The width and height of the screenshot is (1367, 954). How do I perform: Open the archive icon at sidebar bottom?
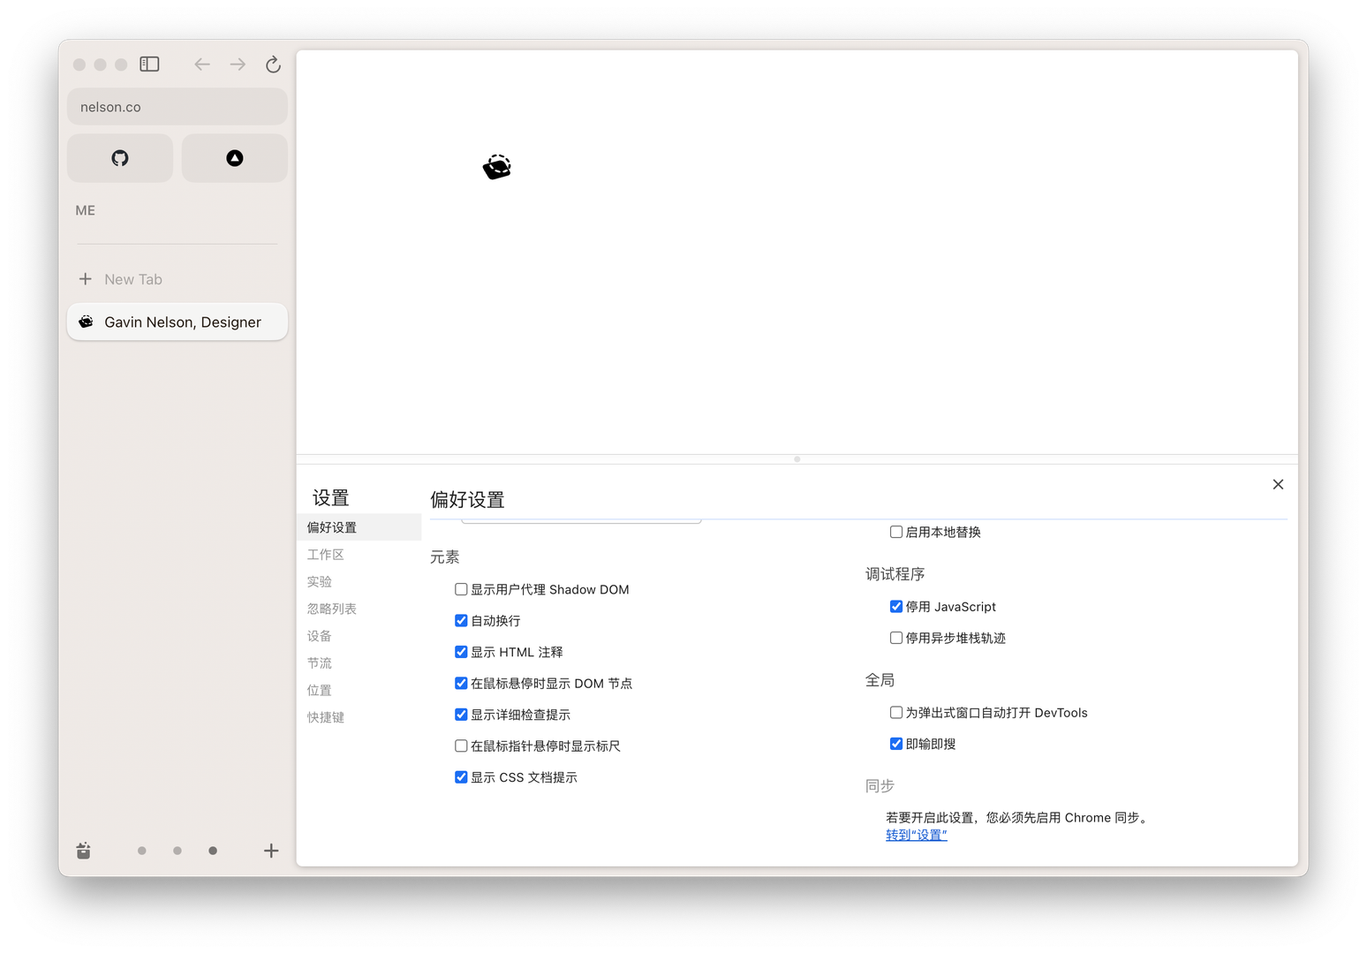[83, 851]
